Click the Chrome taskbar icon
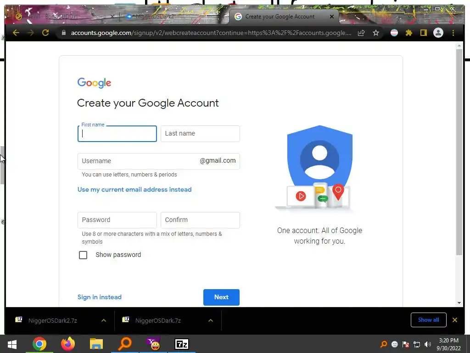Image resolution: width=470 pixels, height=353 pixels. coord(39,344)
